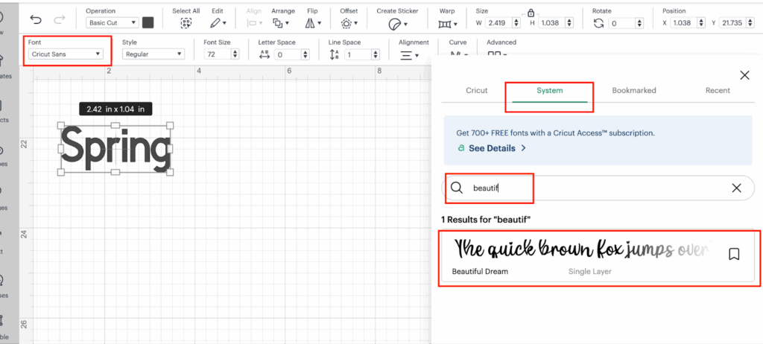
Task: Expand the Style dropdown set to Regular
Action: [x=153, y=54]
